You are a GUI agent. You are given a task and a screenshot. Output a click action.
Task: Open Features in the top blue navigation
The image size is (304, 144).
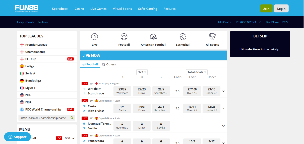tap(170, 9)
